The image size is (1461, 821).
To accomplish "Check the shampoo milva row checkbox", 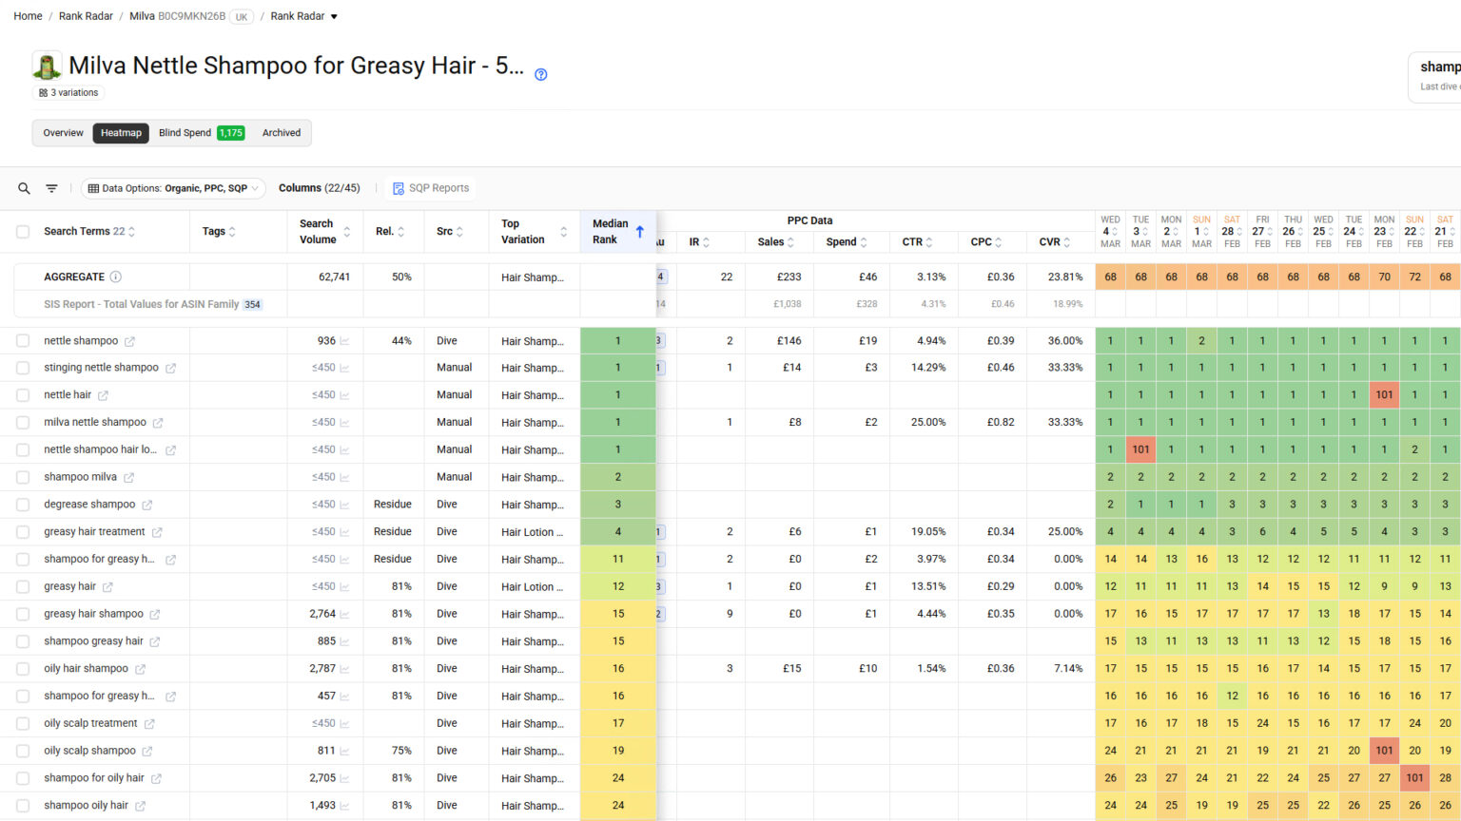I will 23,477.
